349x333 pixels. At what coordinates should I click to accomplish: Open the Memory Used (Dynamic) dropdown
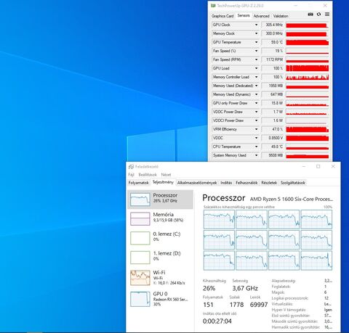pyautogui.click(x=256, y=94)
